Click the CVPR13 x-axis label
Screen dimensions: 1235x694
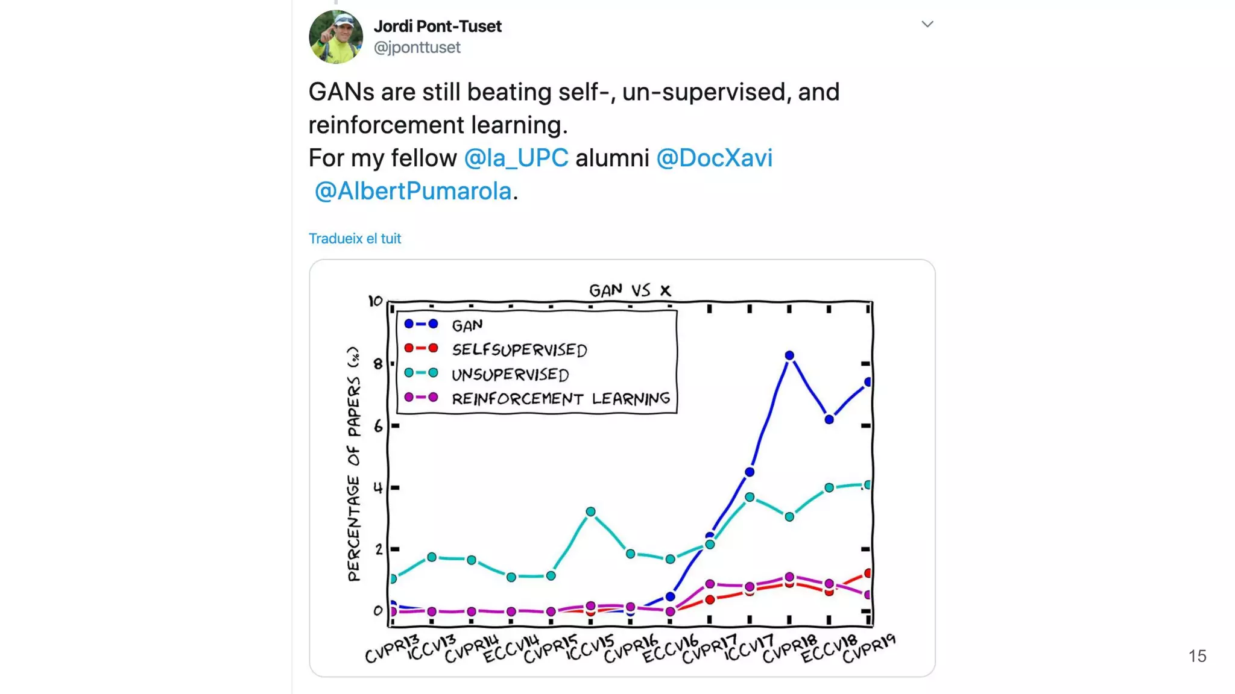392,649
